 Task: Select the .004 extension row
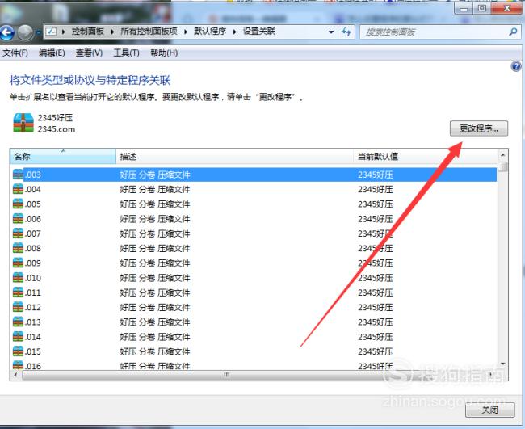(x=254, y=189)
